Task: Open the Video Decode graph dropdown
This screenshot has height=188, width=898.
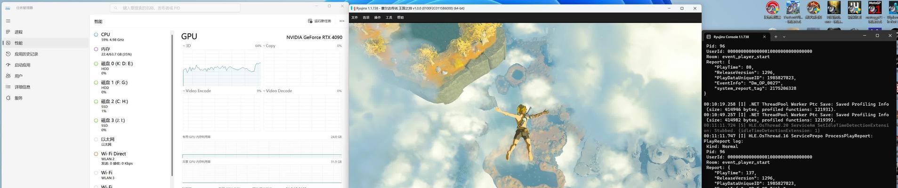Action: 277,91
